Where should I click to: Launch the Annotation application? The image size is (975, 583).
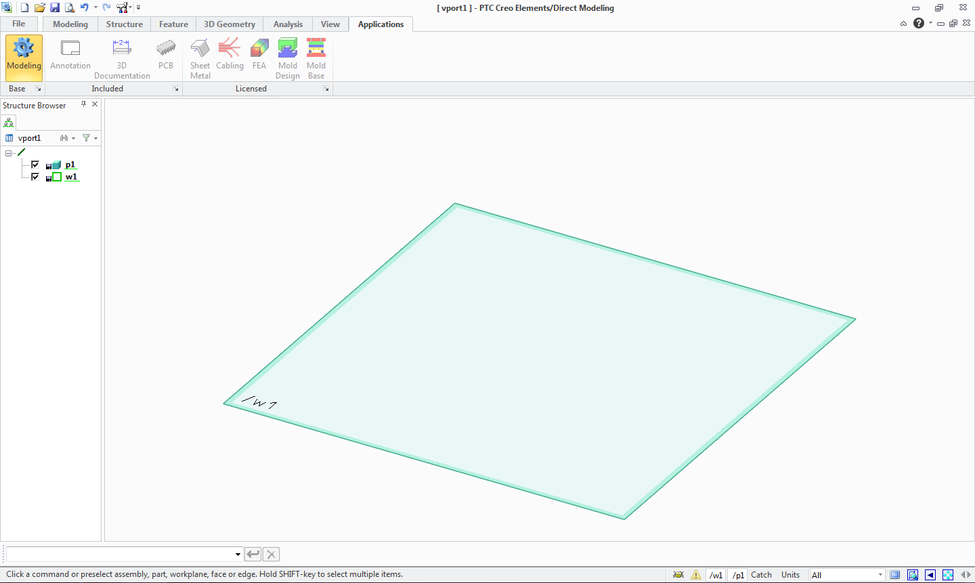coord(70,55)
